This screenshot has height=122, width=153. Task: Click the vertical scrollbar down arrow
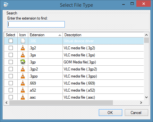(146, 97)
